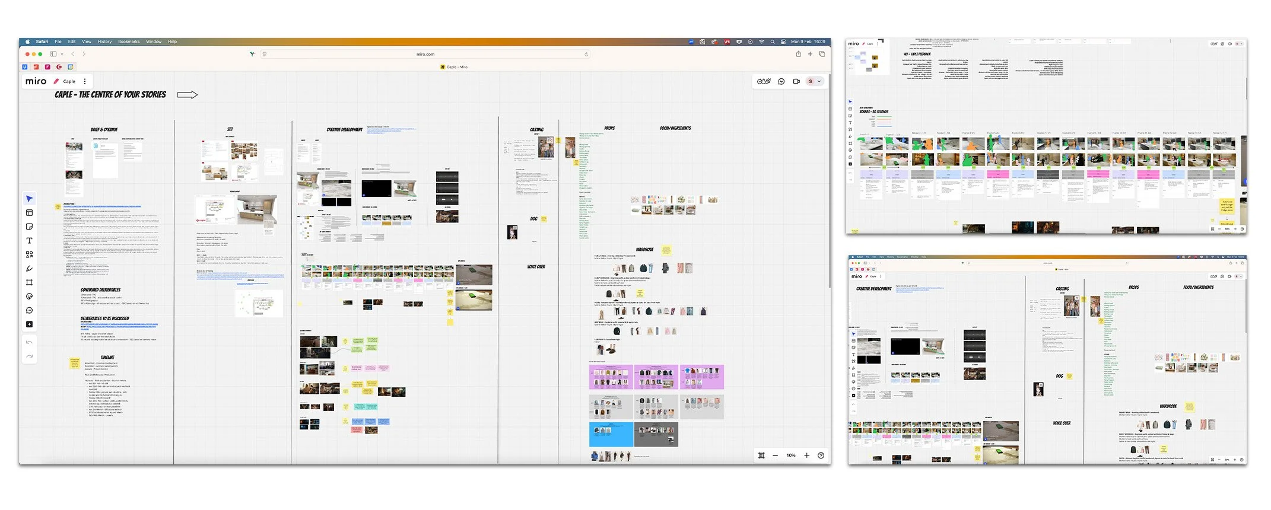
Task: Open the Apple menu
Action: click(27, 42)
